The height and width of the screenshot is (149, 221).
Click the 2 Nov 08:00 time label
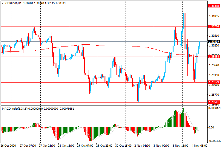(x=142, y=146)
